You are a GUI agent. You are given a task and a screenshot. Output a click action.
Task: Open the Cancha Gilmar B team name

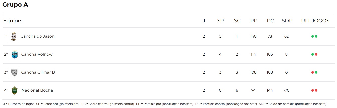click(38, 72)
